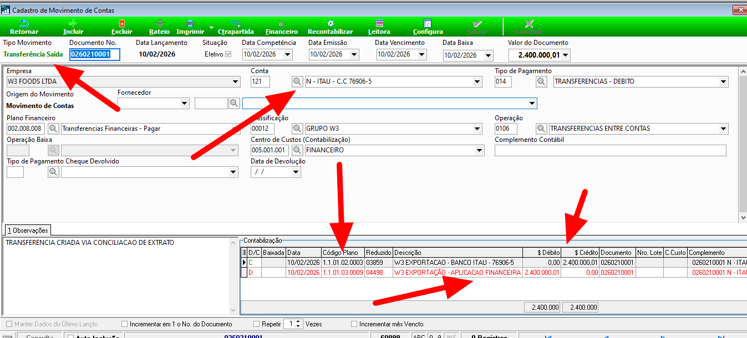Open the Data Vencimento date dropdown
The height and width of the screenshot is (338, 747).
421,54
